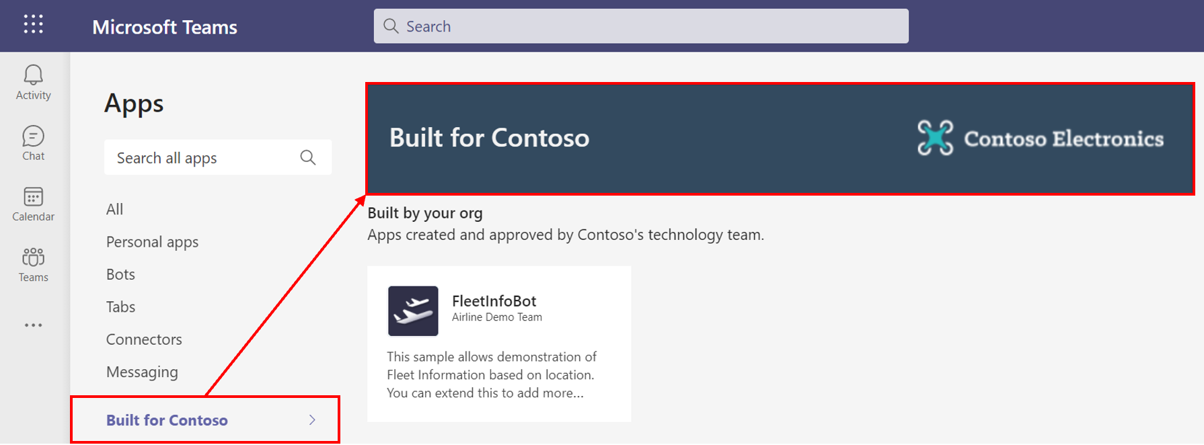Click the Built for Contoso banner heading
1204x445 pixels.
[x=489, y=138]
